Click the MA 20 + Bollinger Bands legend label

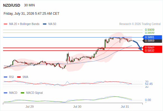(24, 24)
